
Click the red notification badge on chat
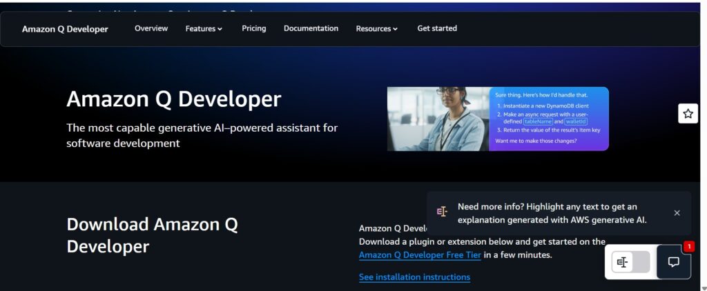coord(688,246)
